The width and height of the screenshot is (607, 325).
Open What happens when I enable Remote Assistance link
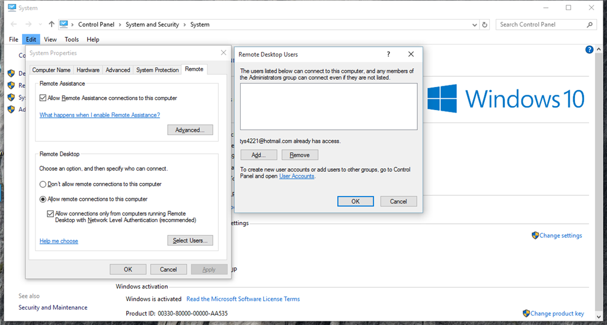tap(100, 115)
